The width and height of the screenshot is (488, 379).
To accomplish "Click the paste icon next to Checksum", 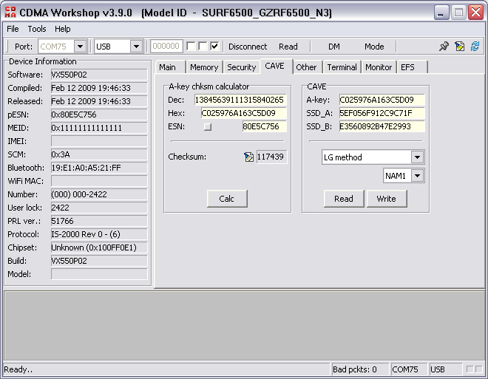I will point(248,157).
